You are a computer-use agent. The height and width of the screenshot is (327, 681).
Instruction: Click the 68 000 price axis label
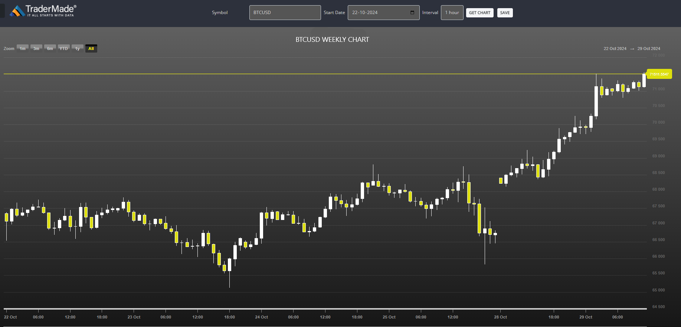click(659, 189)
